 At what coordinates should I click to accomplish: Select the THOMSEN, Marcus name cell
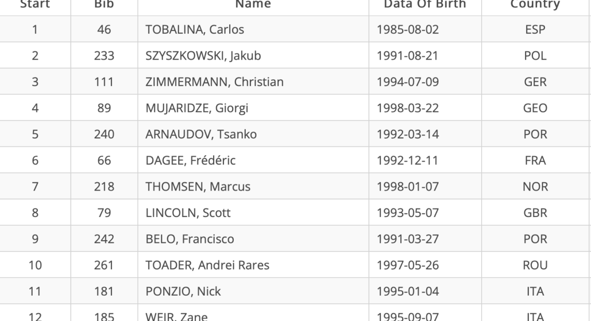tap(198, 187)
